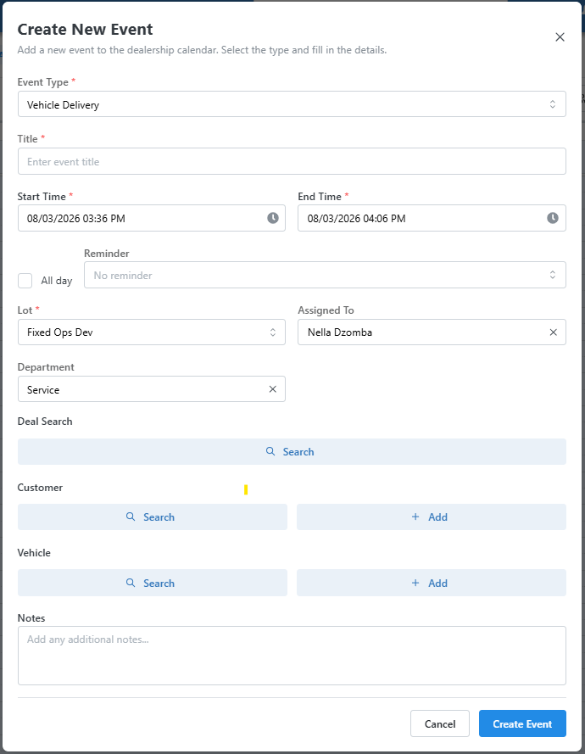Open the Lot dropdown showing Fixed Ops Dev
The height and width of the screenshot is (754, 585).
152,332
